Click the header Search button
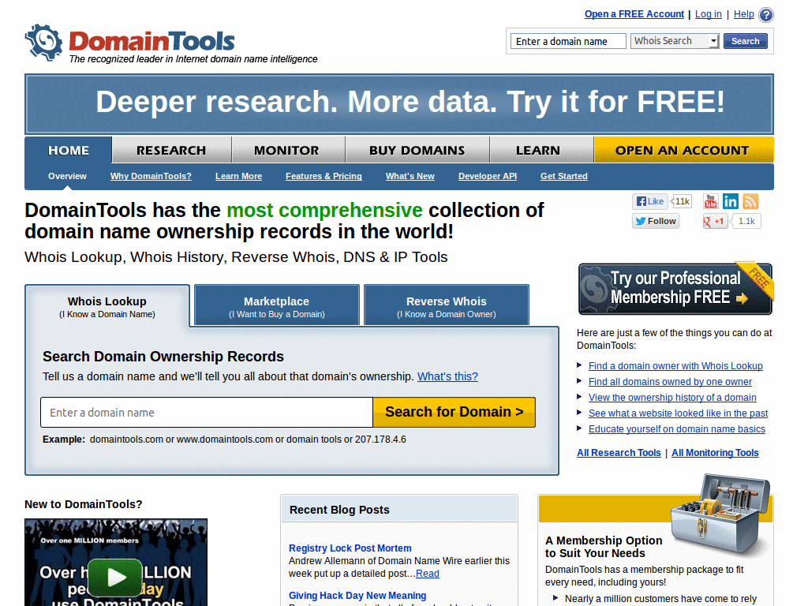Viewport: 808px width, 606px height. pyautogui.click(x=745, y=41)
